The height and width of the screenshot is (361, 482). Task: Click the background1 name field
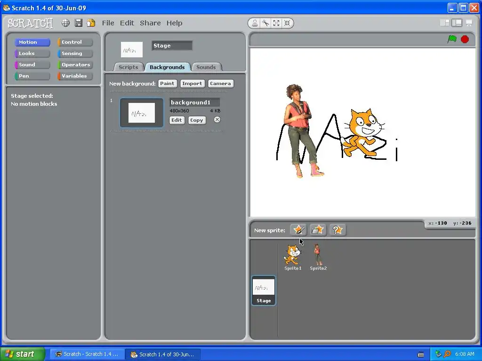194,102
